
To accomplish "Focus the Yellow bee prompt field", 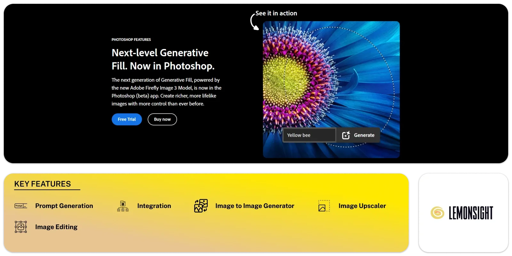I will [309, 135].
